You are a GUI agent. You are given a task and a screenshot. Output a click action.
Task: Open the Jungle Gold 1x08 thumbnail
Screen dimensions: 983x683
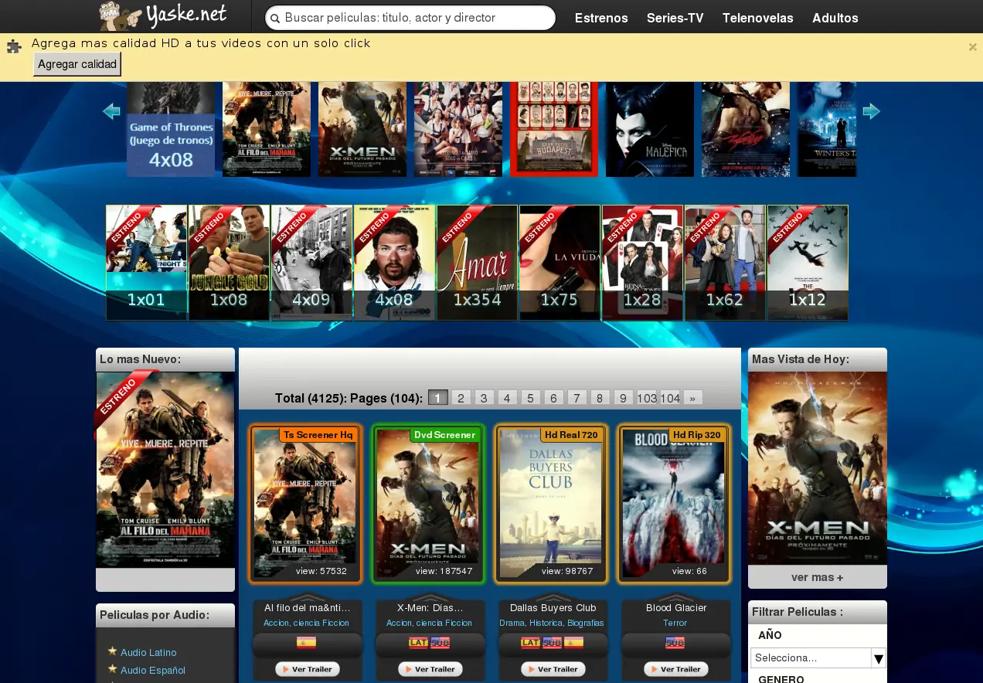coord(229,263)
